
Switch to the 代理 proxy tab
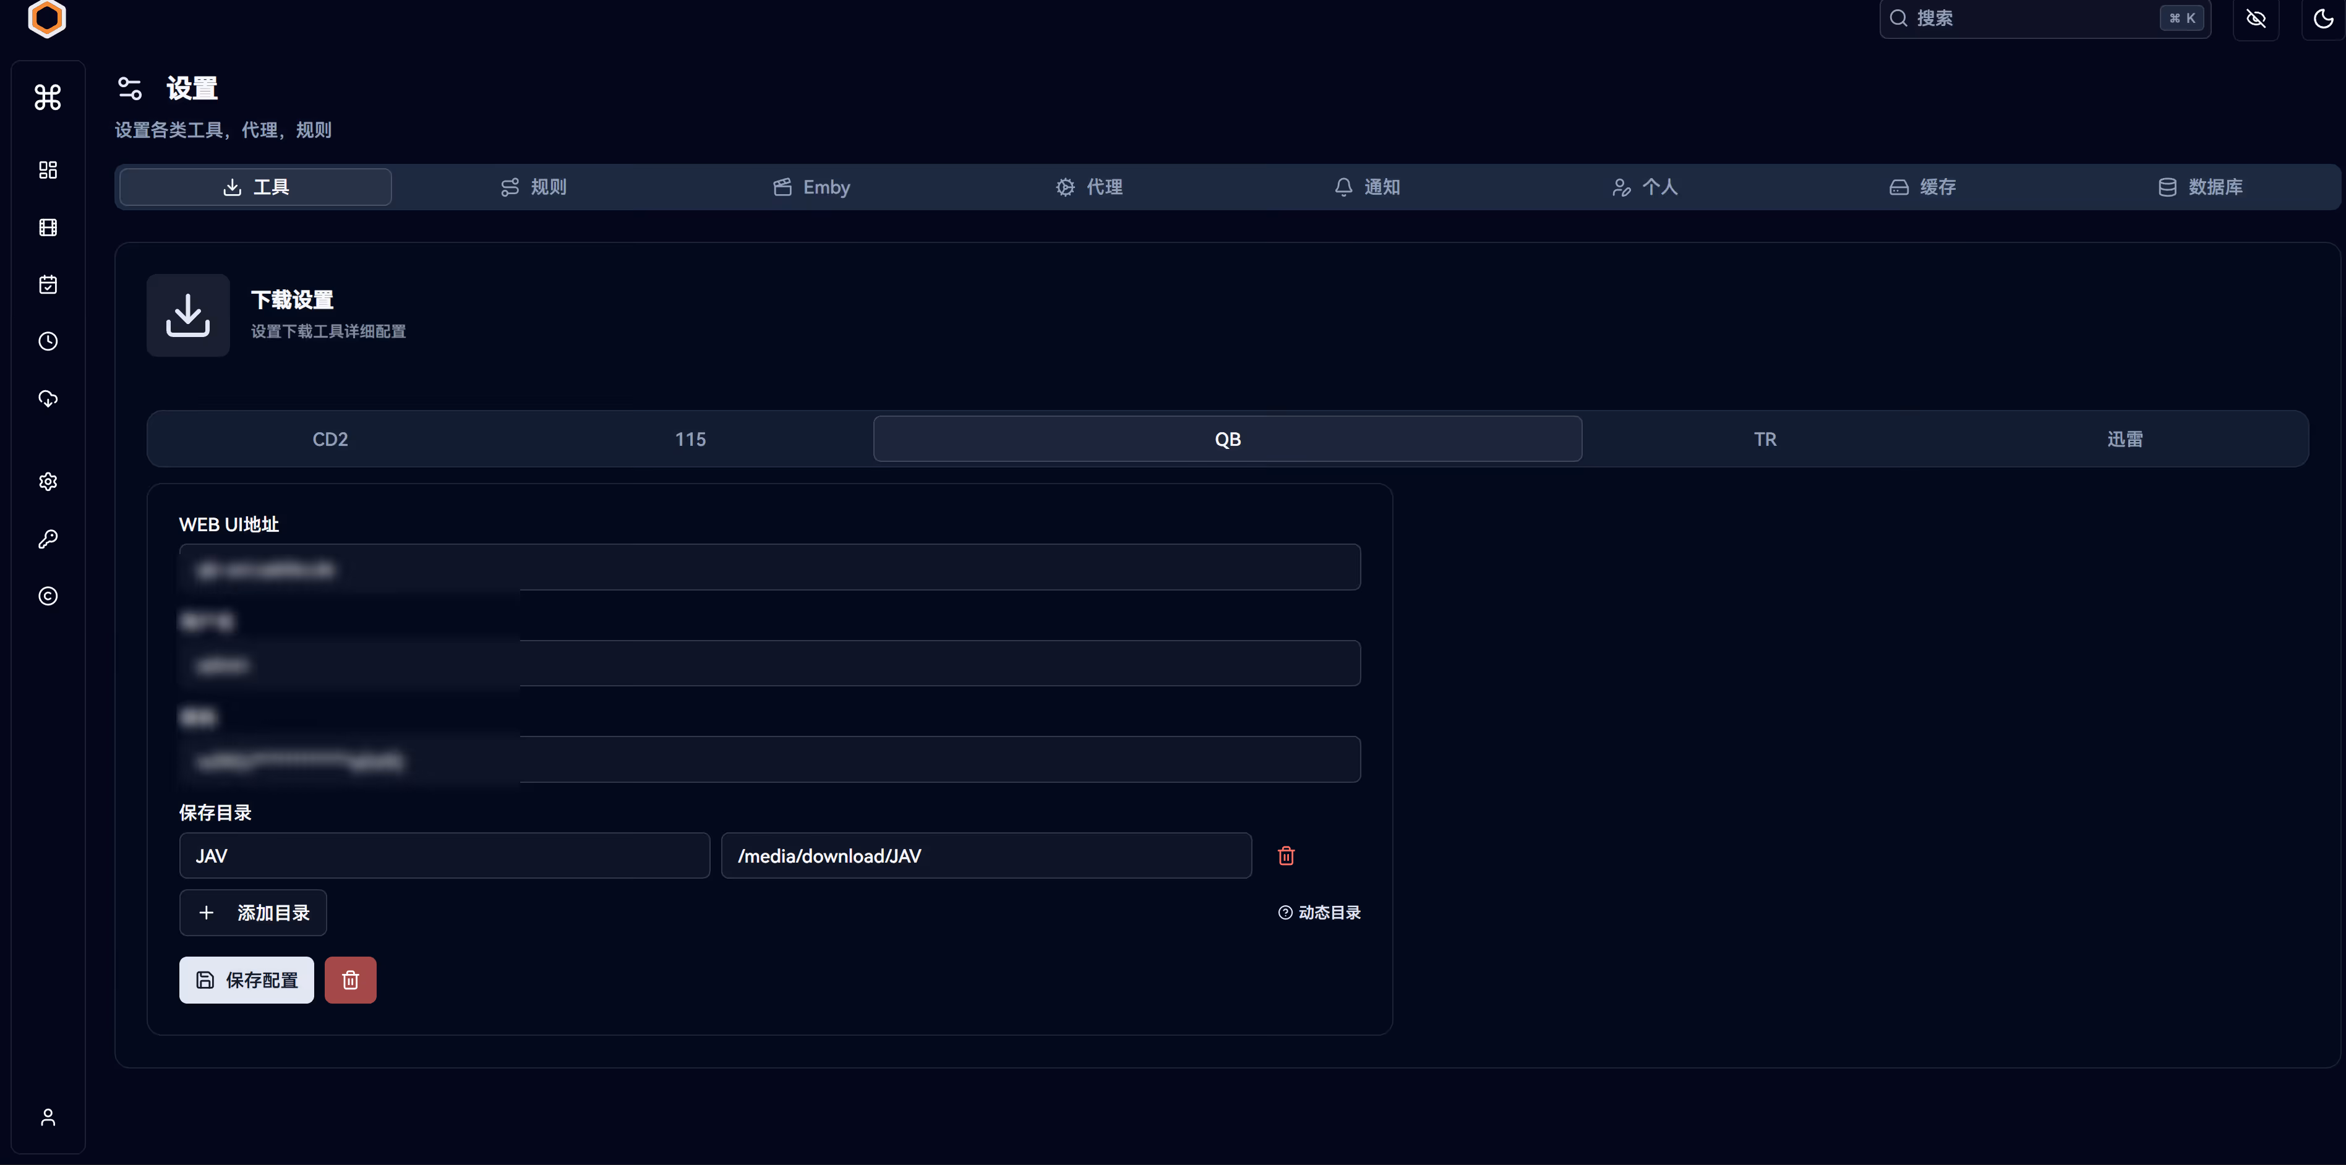click(1089, 187)
